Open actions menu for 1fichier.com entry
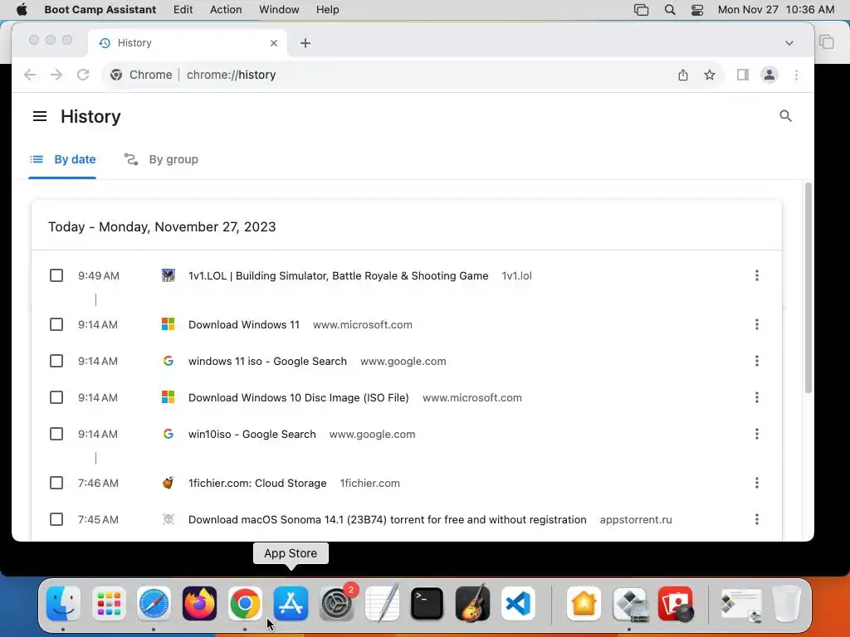This screenshot has width=850, height=637. pos(757,483)
